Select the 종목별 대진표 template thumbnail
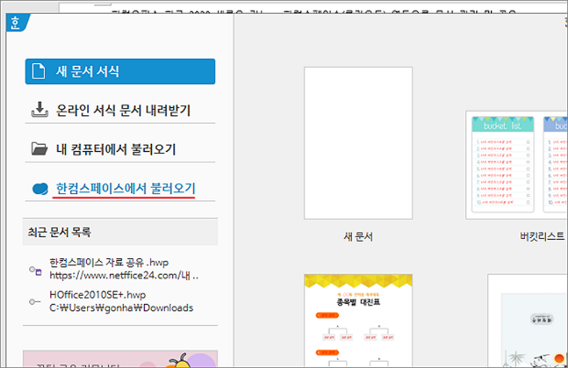568x368 pixels. pos(358,321)
